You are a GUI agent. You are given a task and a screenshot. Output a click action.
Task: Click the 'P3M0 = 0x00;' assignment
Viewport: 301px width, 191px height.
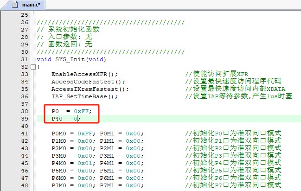(x=73, y=156)
